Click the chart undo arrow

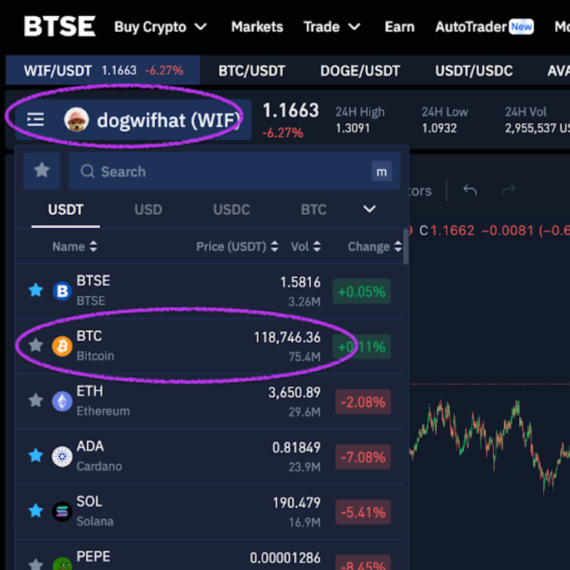tap(470, 191)
